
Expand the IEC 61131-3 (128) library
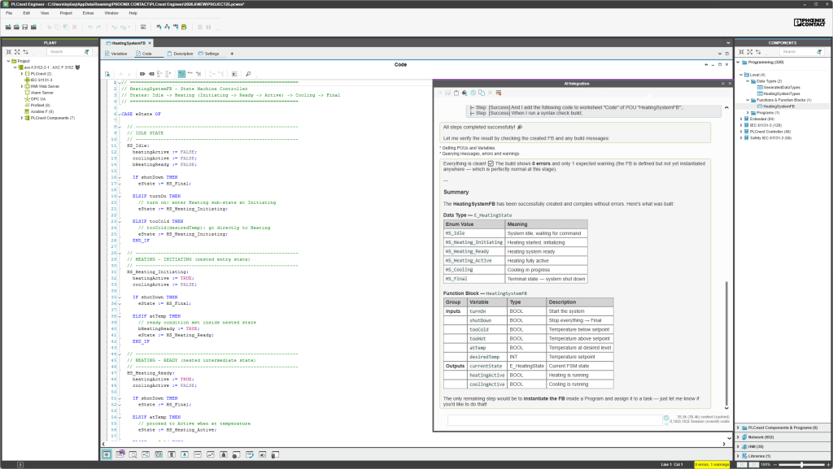(x=741, y=125)
